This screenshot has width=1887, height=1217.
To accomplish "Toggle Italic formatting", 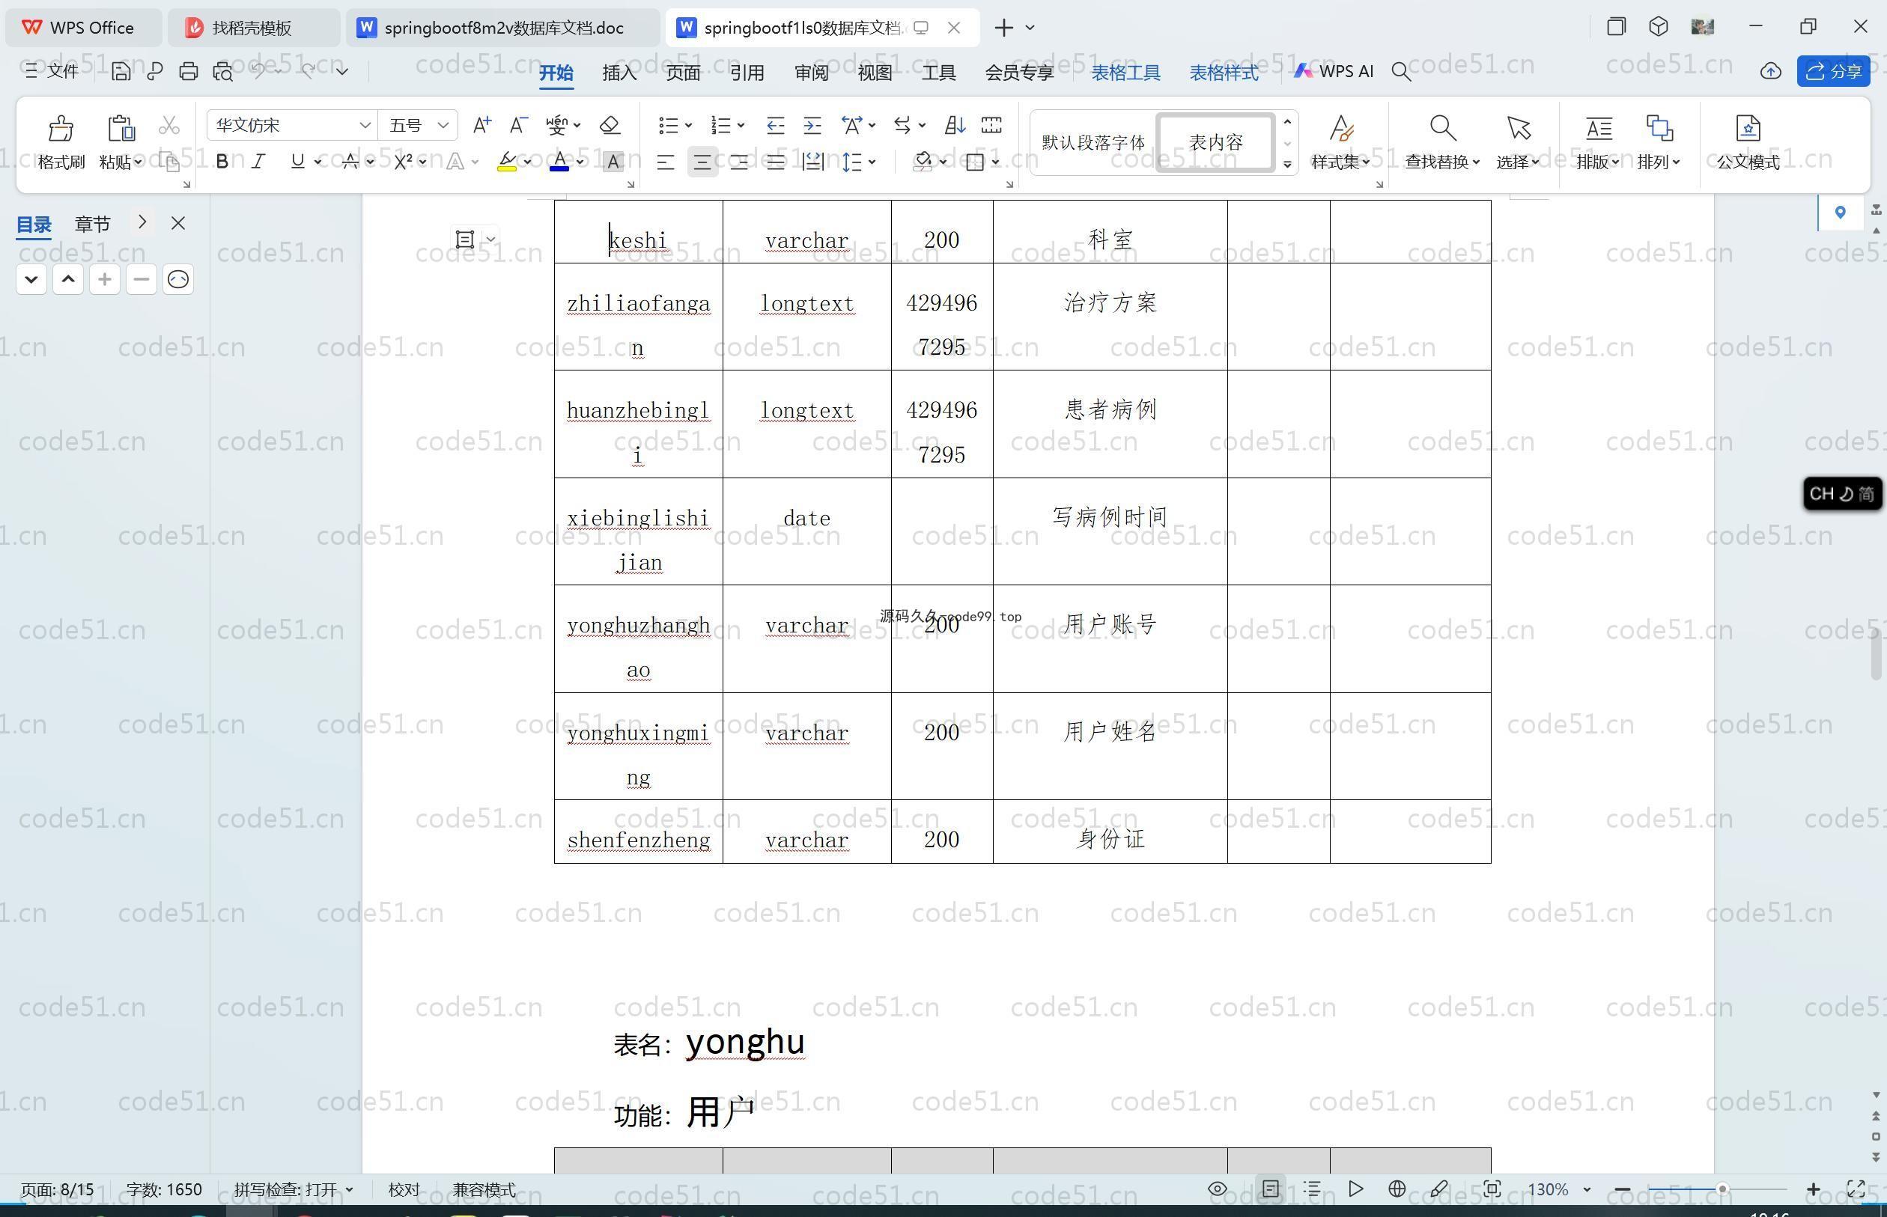I will pos(258,162).
